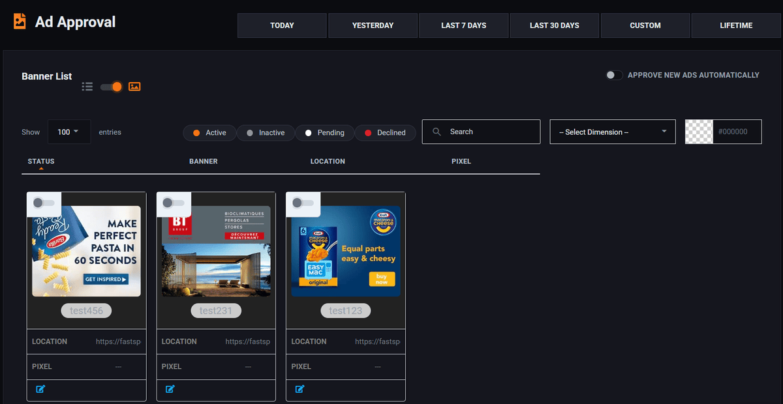Click the PIXEL value in test123 card

pos(378,367)
